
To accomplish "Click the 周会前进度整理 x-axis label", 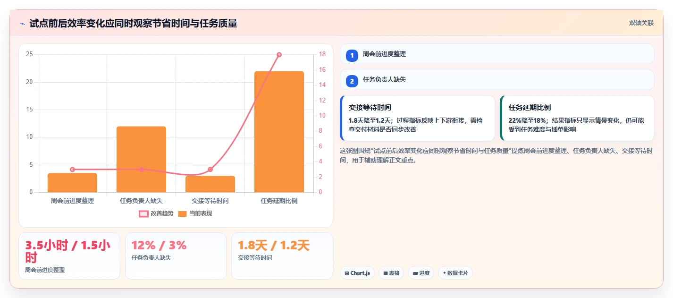I will 72,201.
